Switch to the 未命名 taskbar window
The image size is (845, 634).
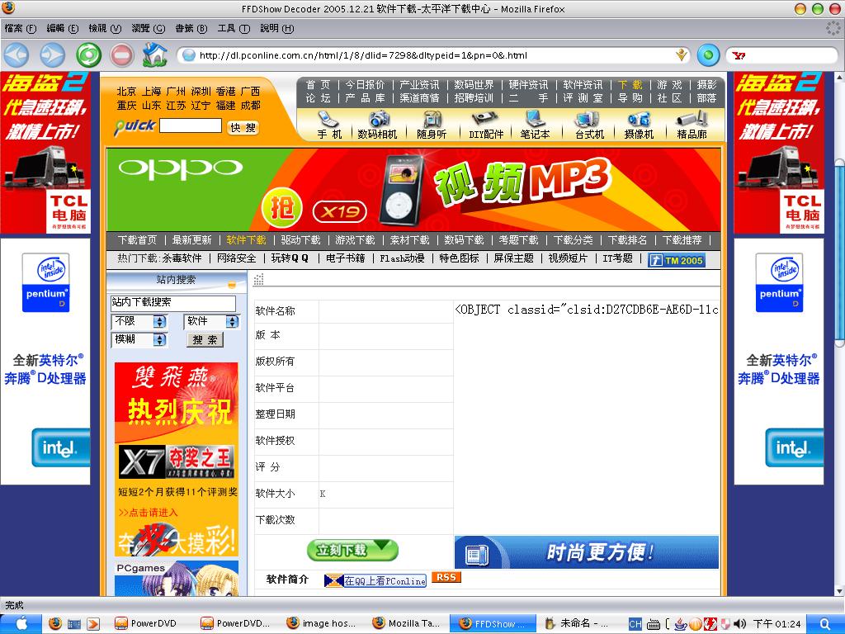(x=578, y=624)
